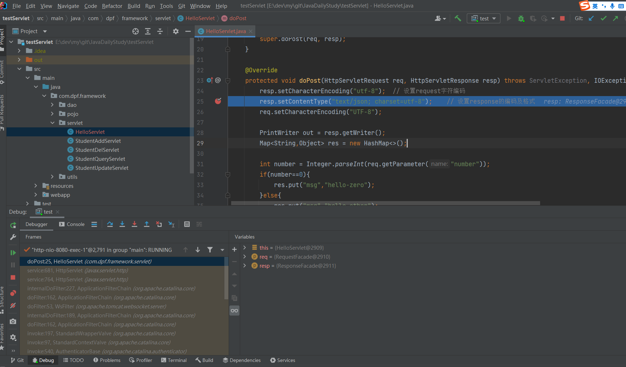626x367 pixels.
Task: Push commits with the green Git arrow
Action: [616, 18]
